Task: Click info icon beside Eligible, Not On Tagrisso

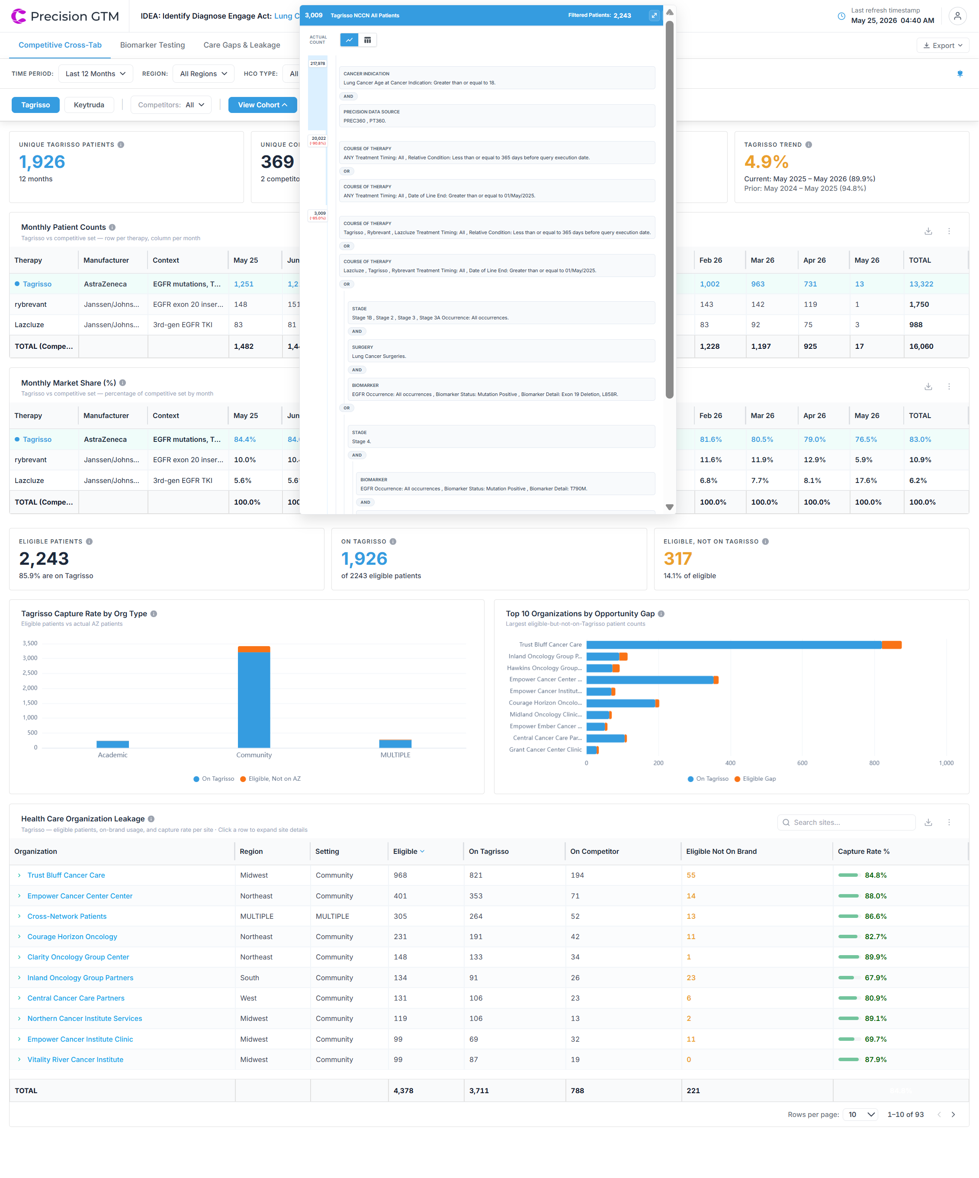Action: click(x=765, y=542)
